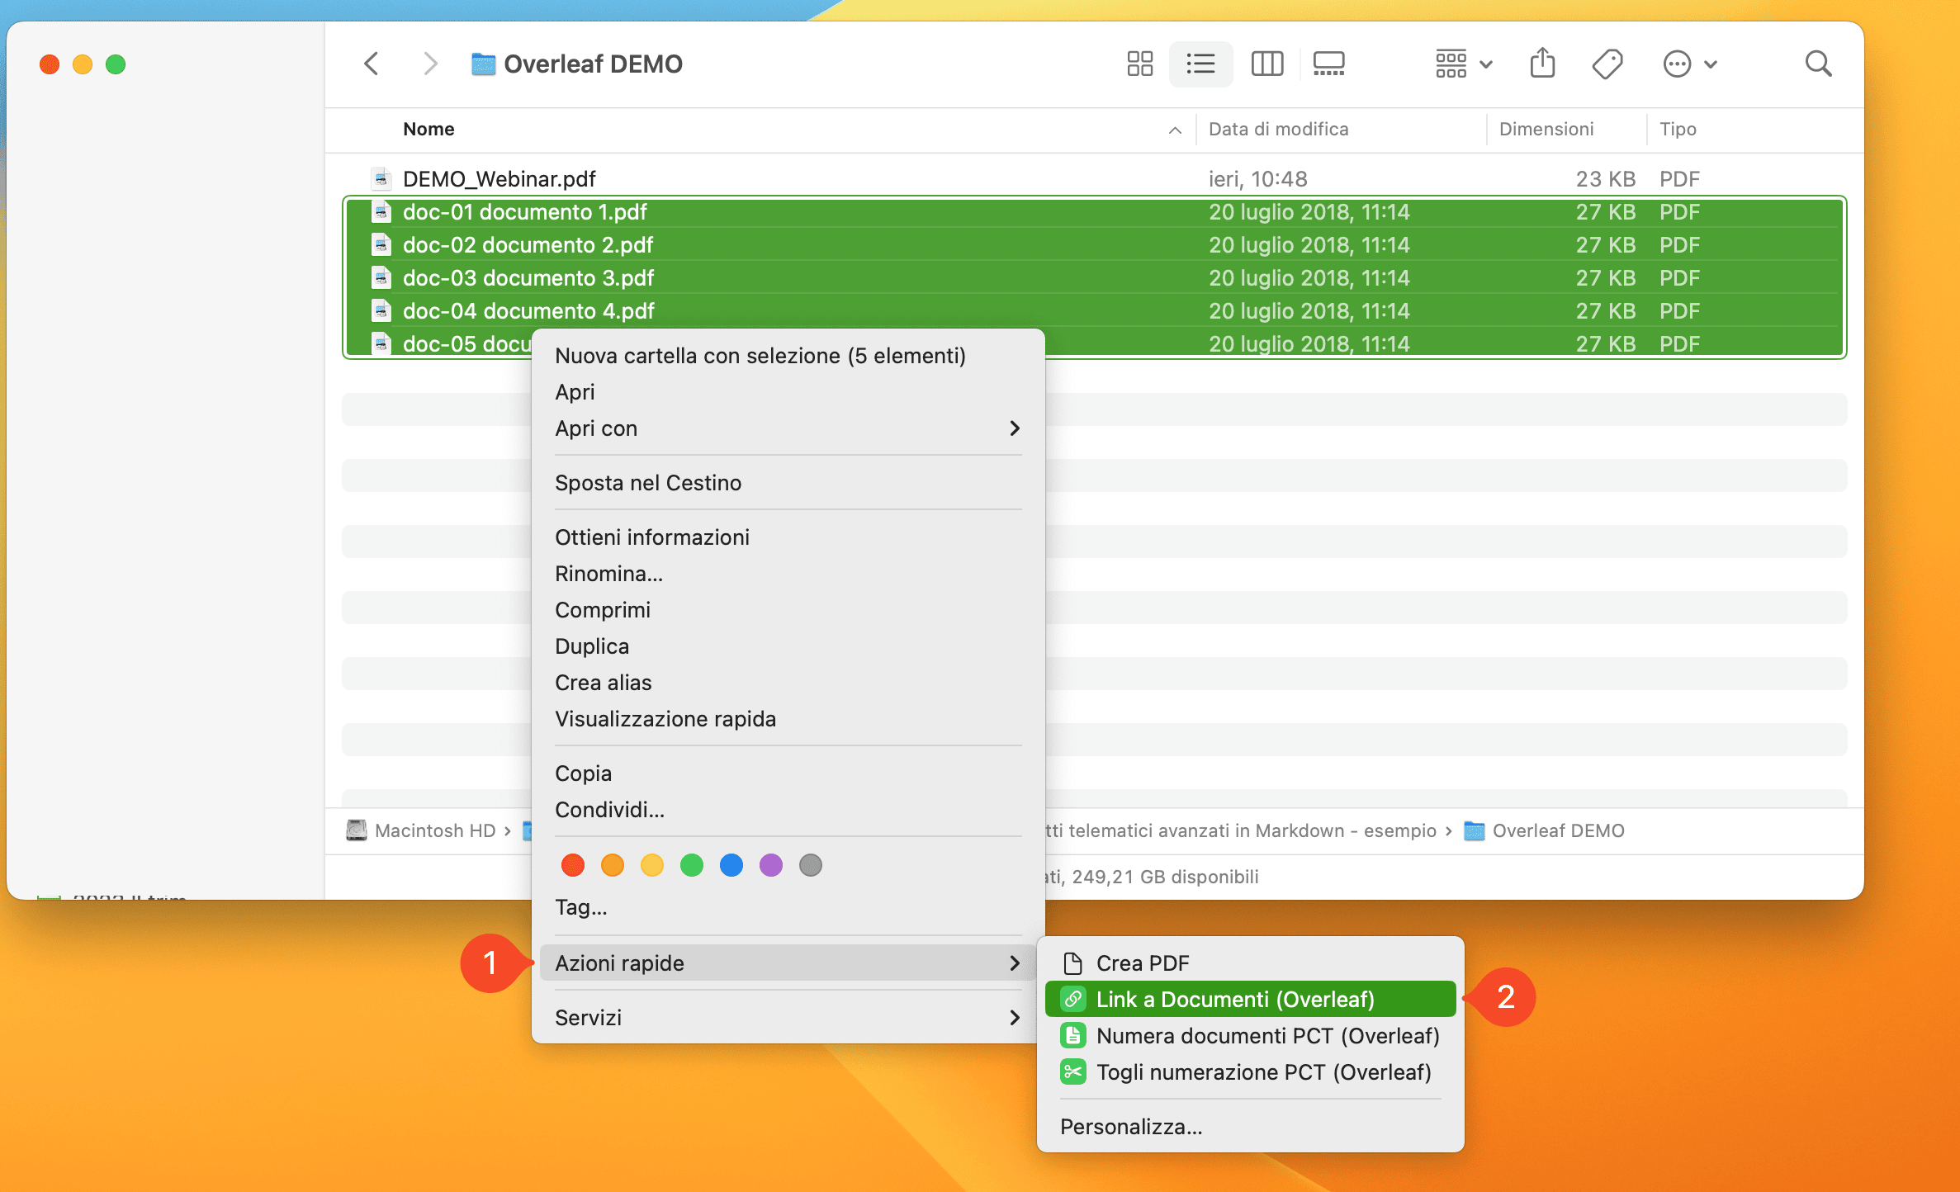Expand the Apri con submenu
Viewport: 1960px width, 1192px height.
coord(788,428)
